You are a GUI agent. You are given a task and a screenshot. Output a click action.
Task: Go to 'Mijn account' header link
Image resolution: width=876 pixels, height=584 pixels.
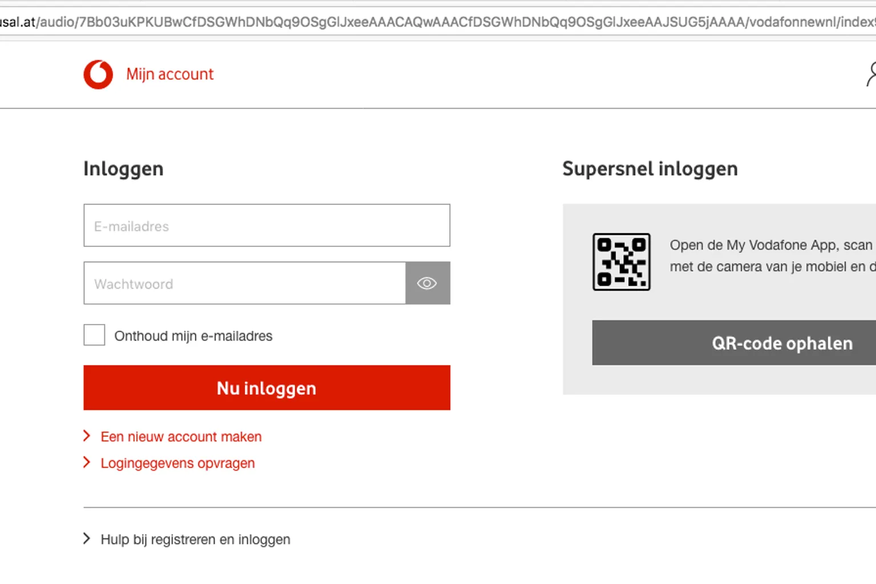[170, 74]
